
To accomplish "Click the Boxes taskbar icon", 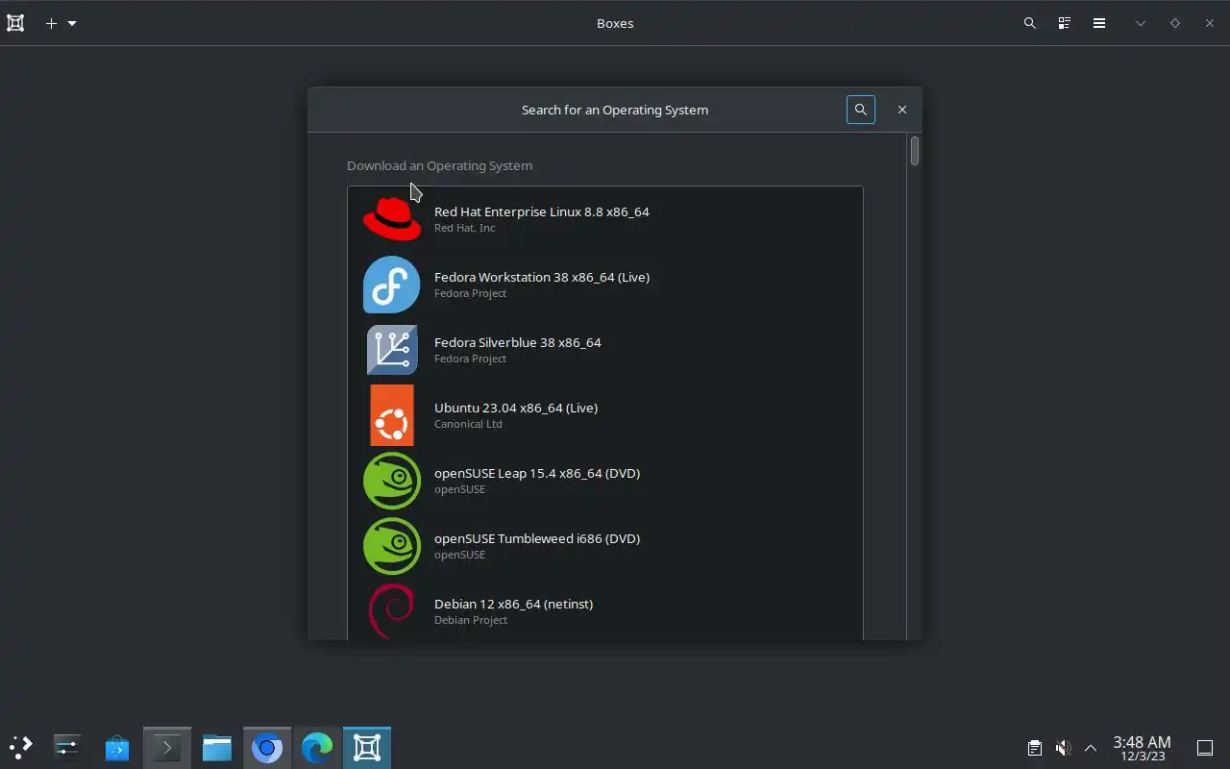I will (367, 747).
